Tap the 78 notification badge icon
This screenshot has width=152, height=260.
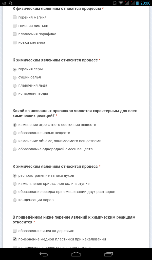pyautogui.click(x=4, y=3)
